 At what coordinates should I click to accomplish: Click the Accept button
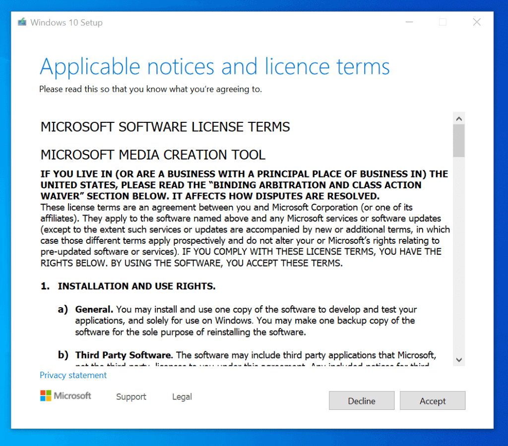click(x=433, y=401)
